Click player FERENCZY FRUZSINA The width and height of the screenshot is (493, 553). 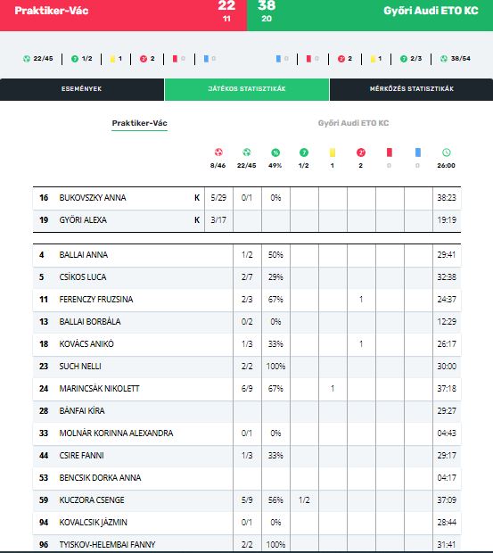[x=96, y=300]
